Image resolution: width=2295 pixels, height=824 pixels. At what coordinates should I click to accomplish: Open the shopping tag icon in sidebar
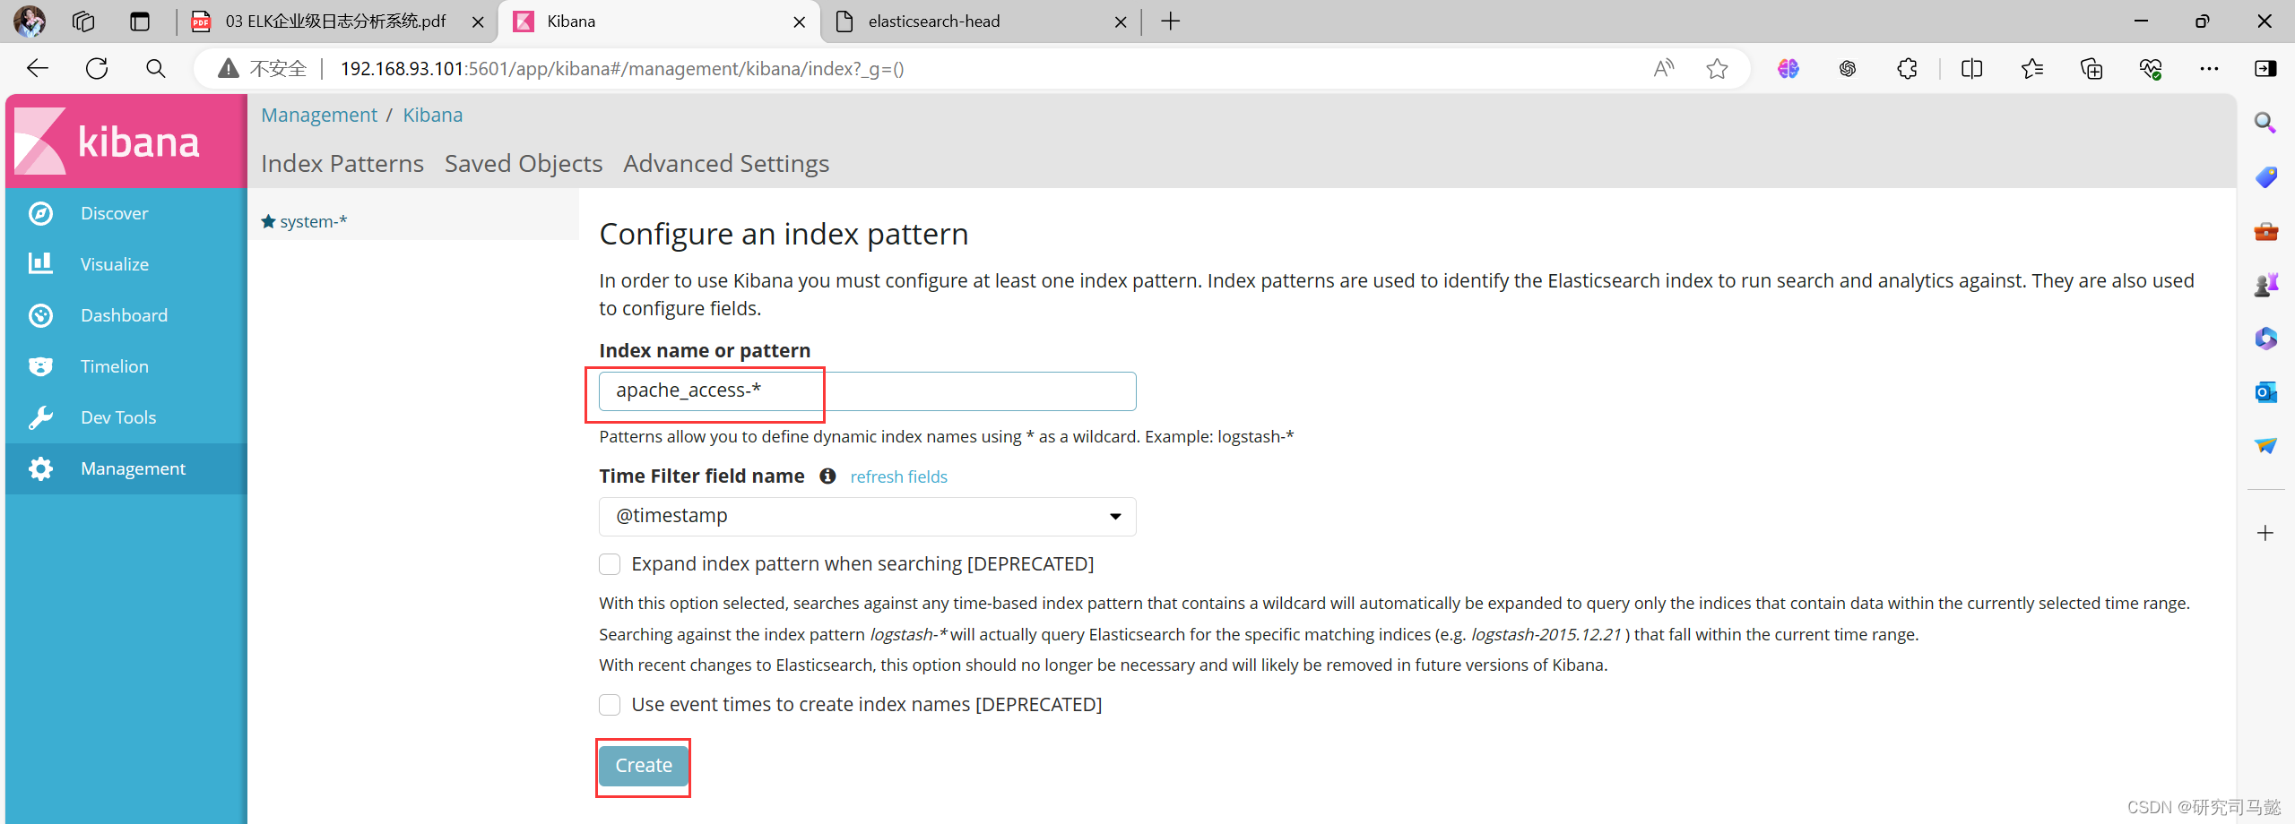click(2265, 177)
